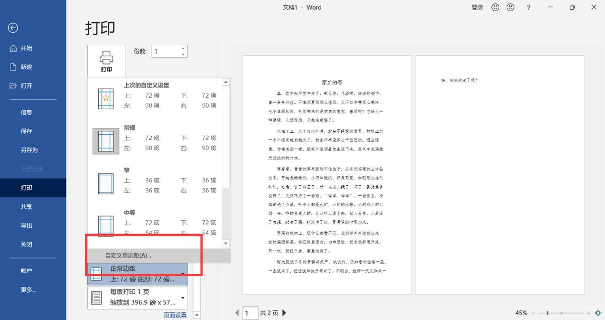The height and width of the screenshot is (320, 605).
Task: Click the Fit to Page icon bottom right
Action: point(598,312)
